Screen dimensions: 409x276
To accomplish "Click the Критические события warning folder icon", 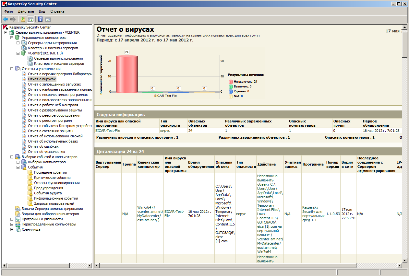I will pyautogui.click(x=30, y=178).
